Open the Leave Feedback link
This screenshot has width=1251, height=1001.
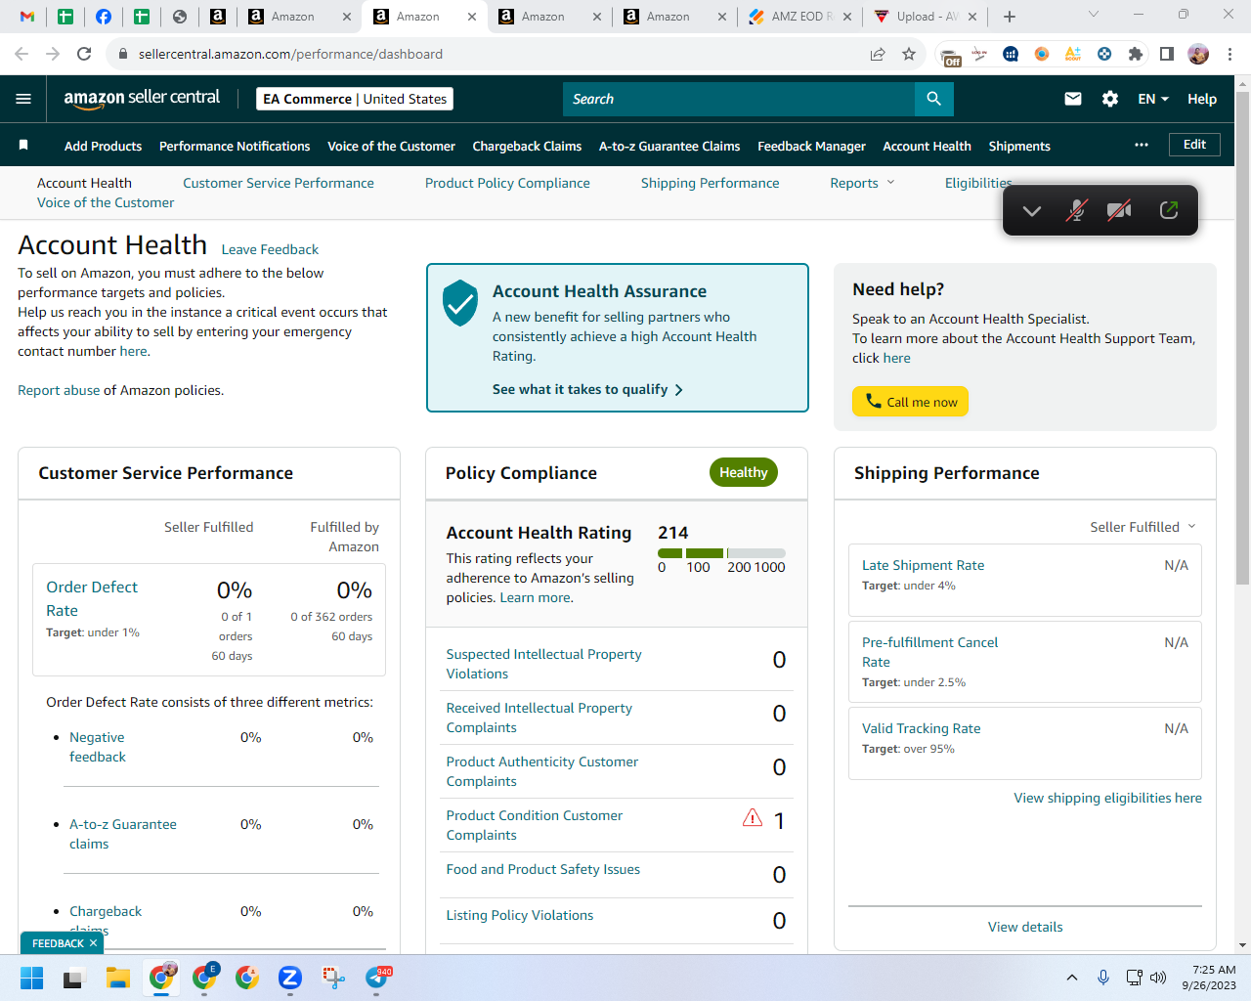[x=270, y=249]
